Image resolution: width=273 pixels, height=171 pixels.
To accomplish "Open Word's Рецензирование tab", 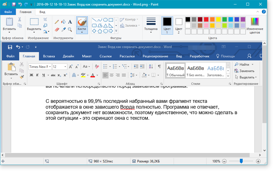I will click(x=155, y=56).
